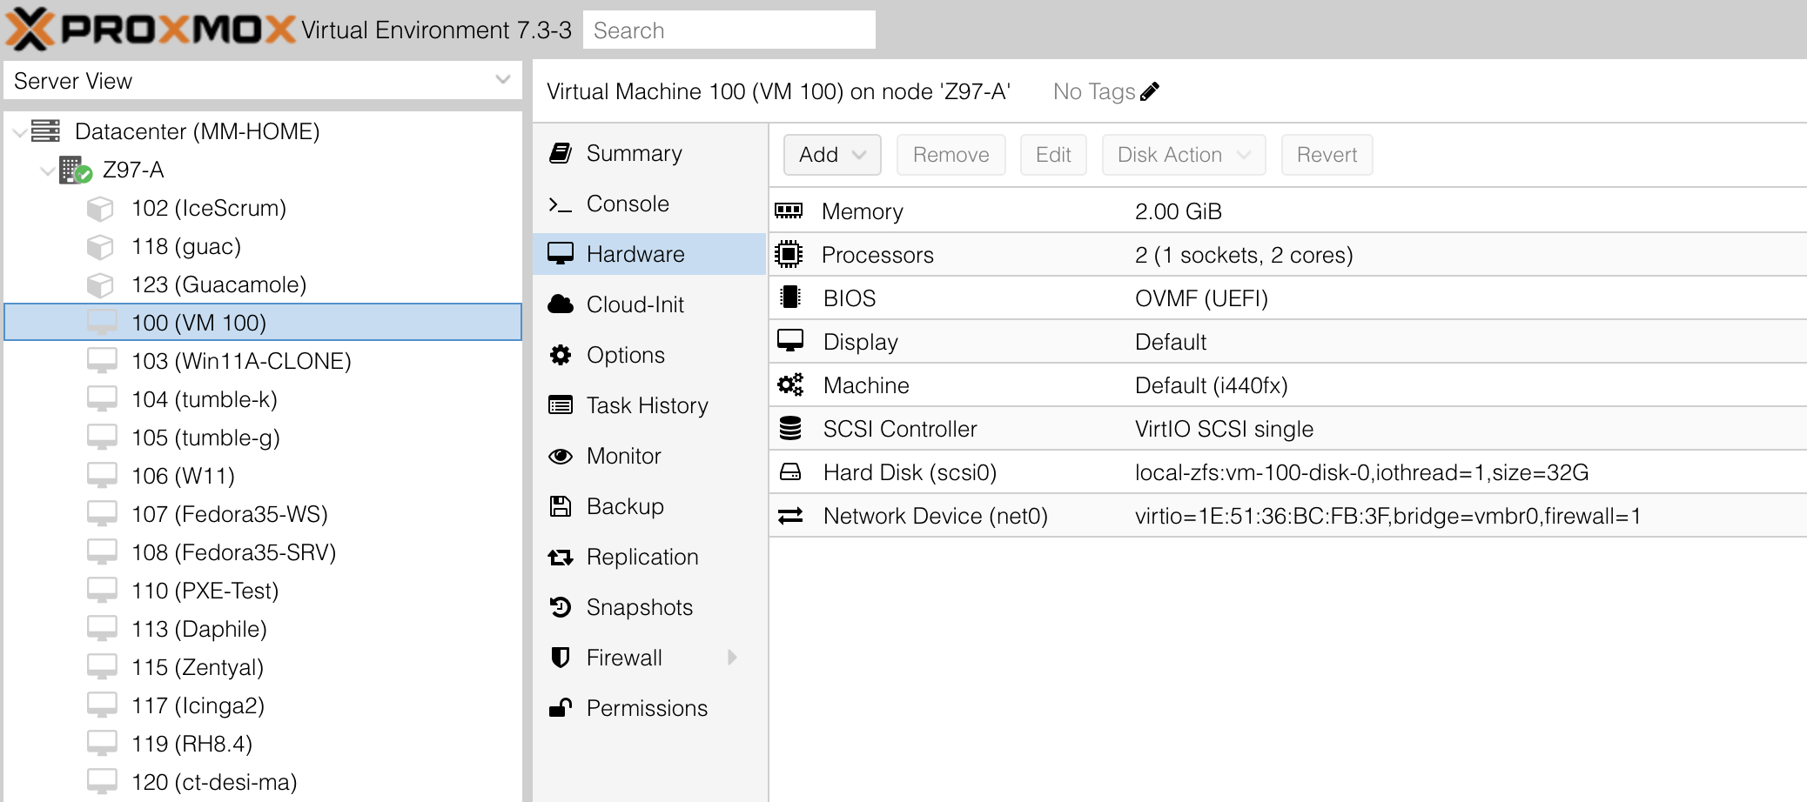Click the Permissions unlock icon
The height and width of the screenshot is (802, 1807).
(x=561, y=707)
